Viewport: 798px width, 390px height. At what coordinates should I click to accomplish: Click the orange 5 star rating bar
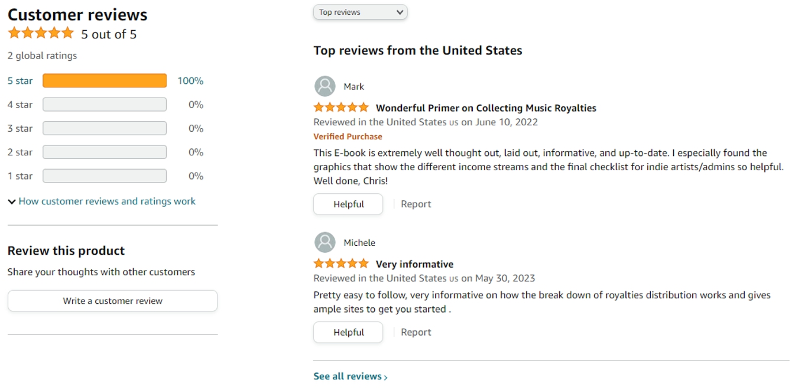pos(105,81)
